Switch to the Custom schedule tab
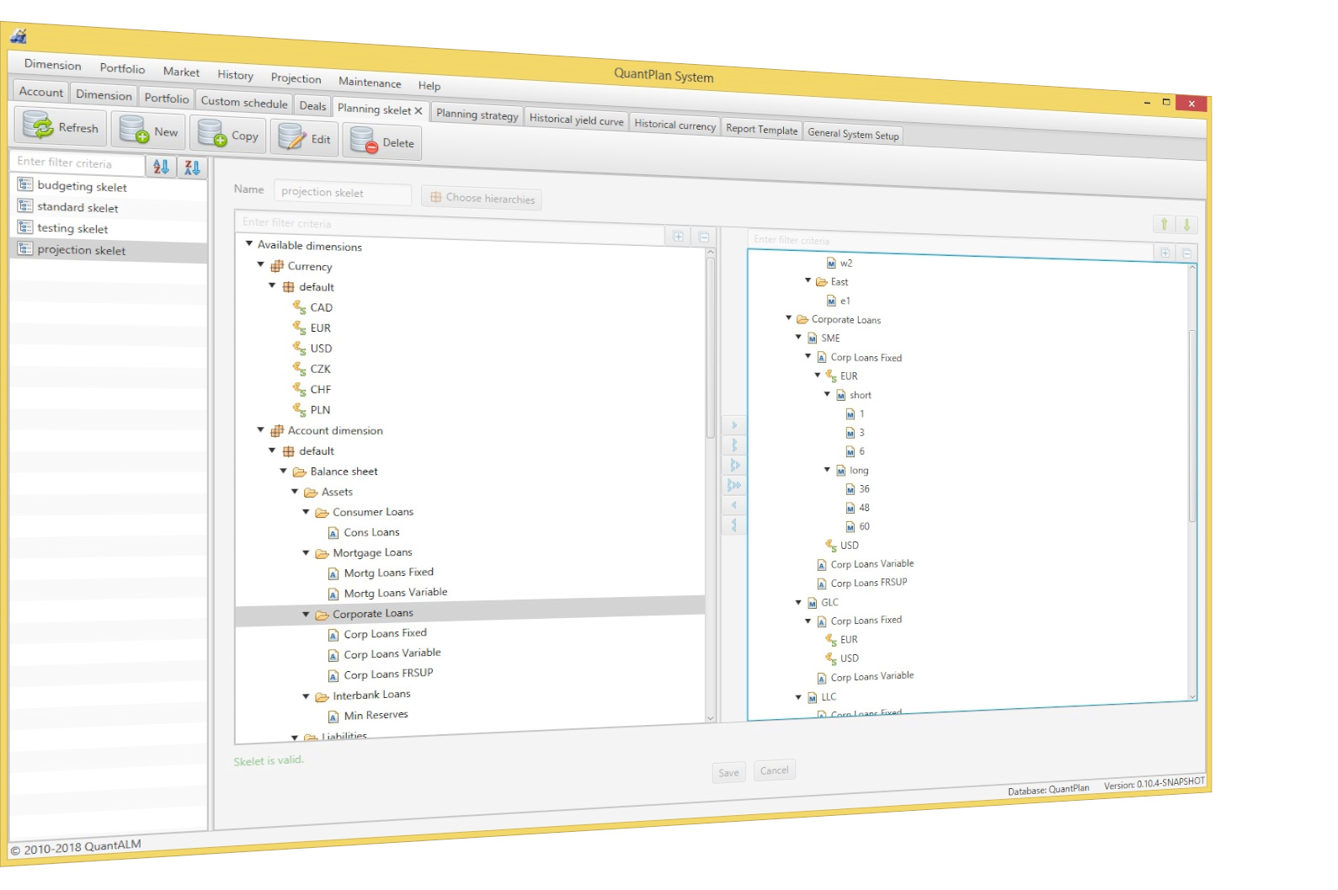The image size is (1338, 890). pos(244,102)
